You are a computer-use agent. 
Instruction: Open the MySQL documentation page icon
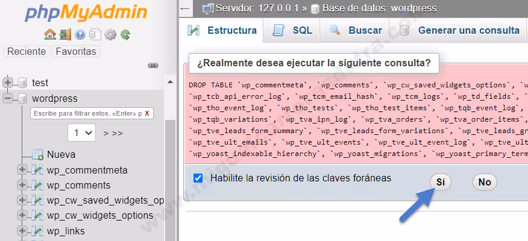tap(95, 34)
